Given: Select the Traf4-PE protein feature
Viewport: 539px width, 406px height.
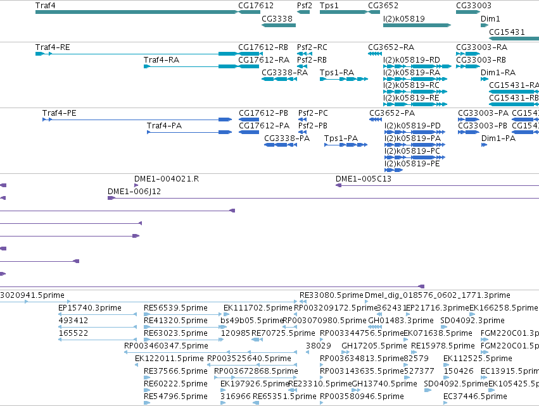Looking at the screenshot, I should 137,120.
